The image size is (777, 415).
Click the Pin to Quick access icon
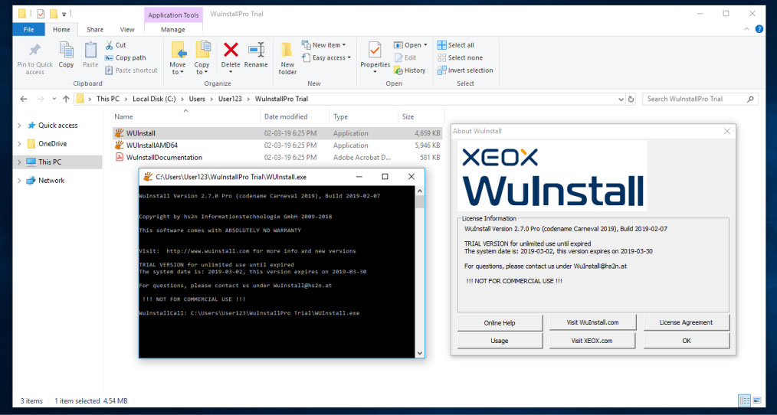[34, 51]
